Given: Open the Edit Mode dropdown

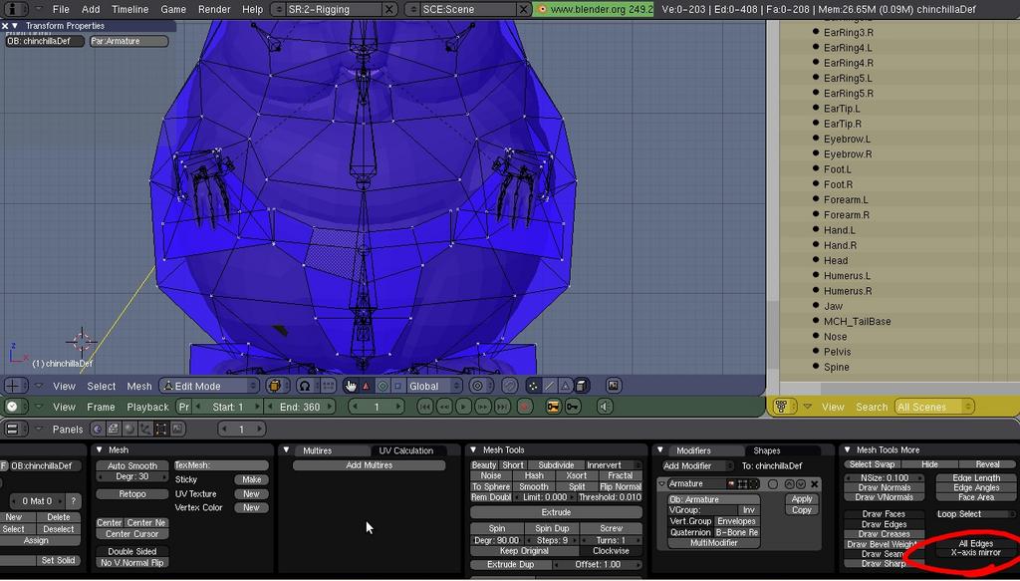Looking at the screenshot, I should pos(209,386).
